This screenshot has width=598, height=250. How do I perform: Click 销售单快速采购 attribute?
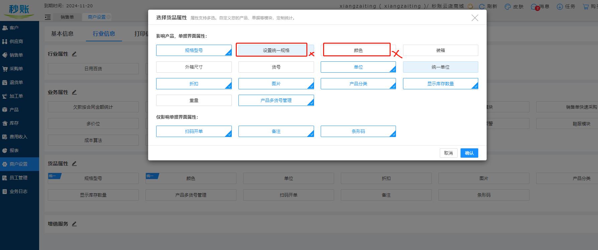(567, 107)
